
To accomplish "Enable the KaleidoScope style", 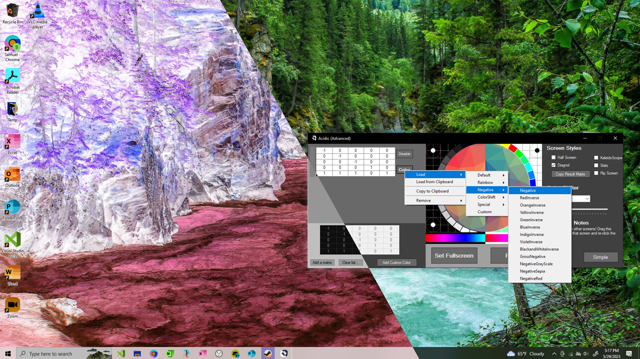I will coord(597,157).
